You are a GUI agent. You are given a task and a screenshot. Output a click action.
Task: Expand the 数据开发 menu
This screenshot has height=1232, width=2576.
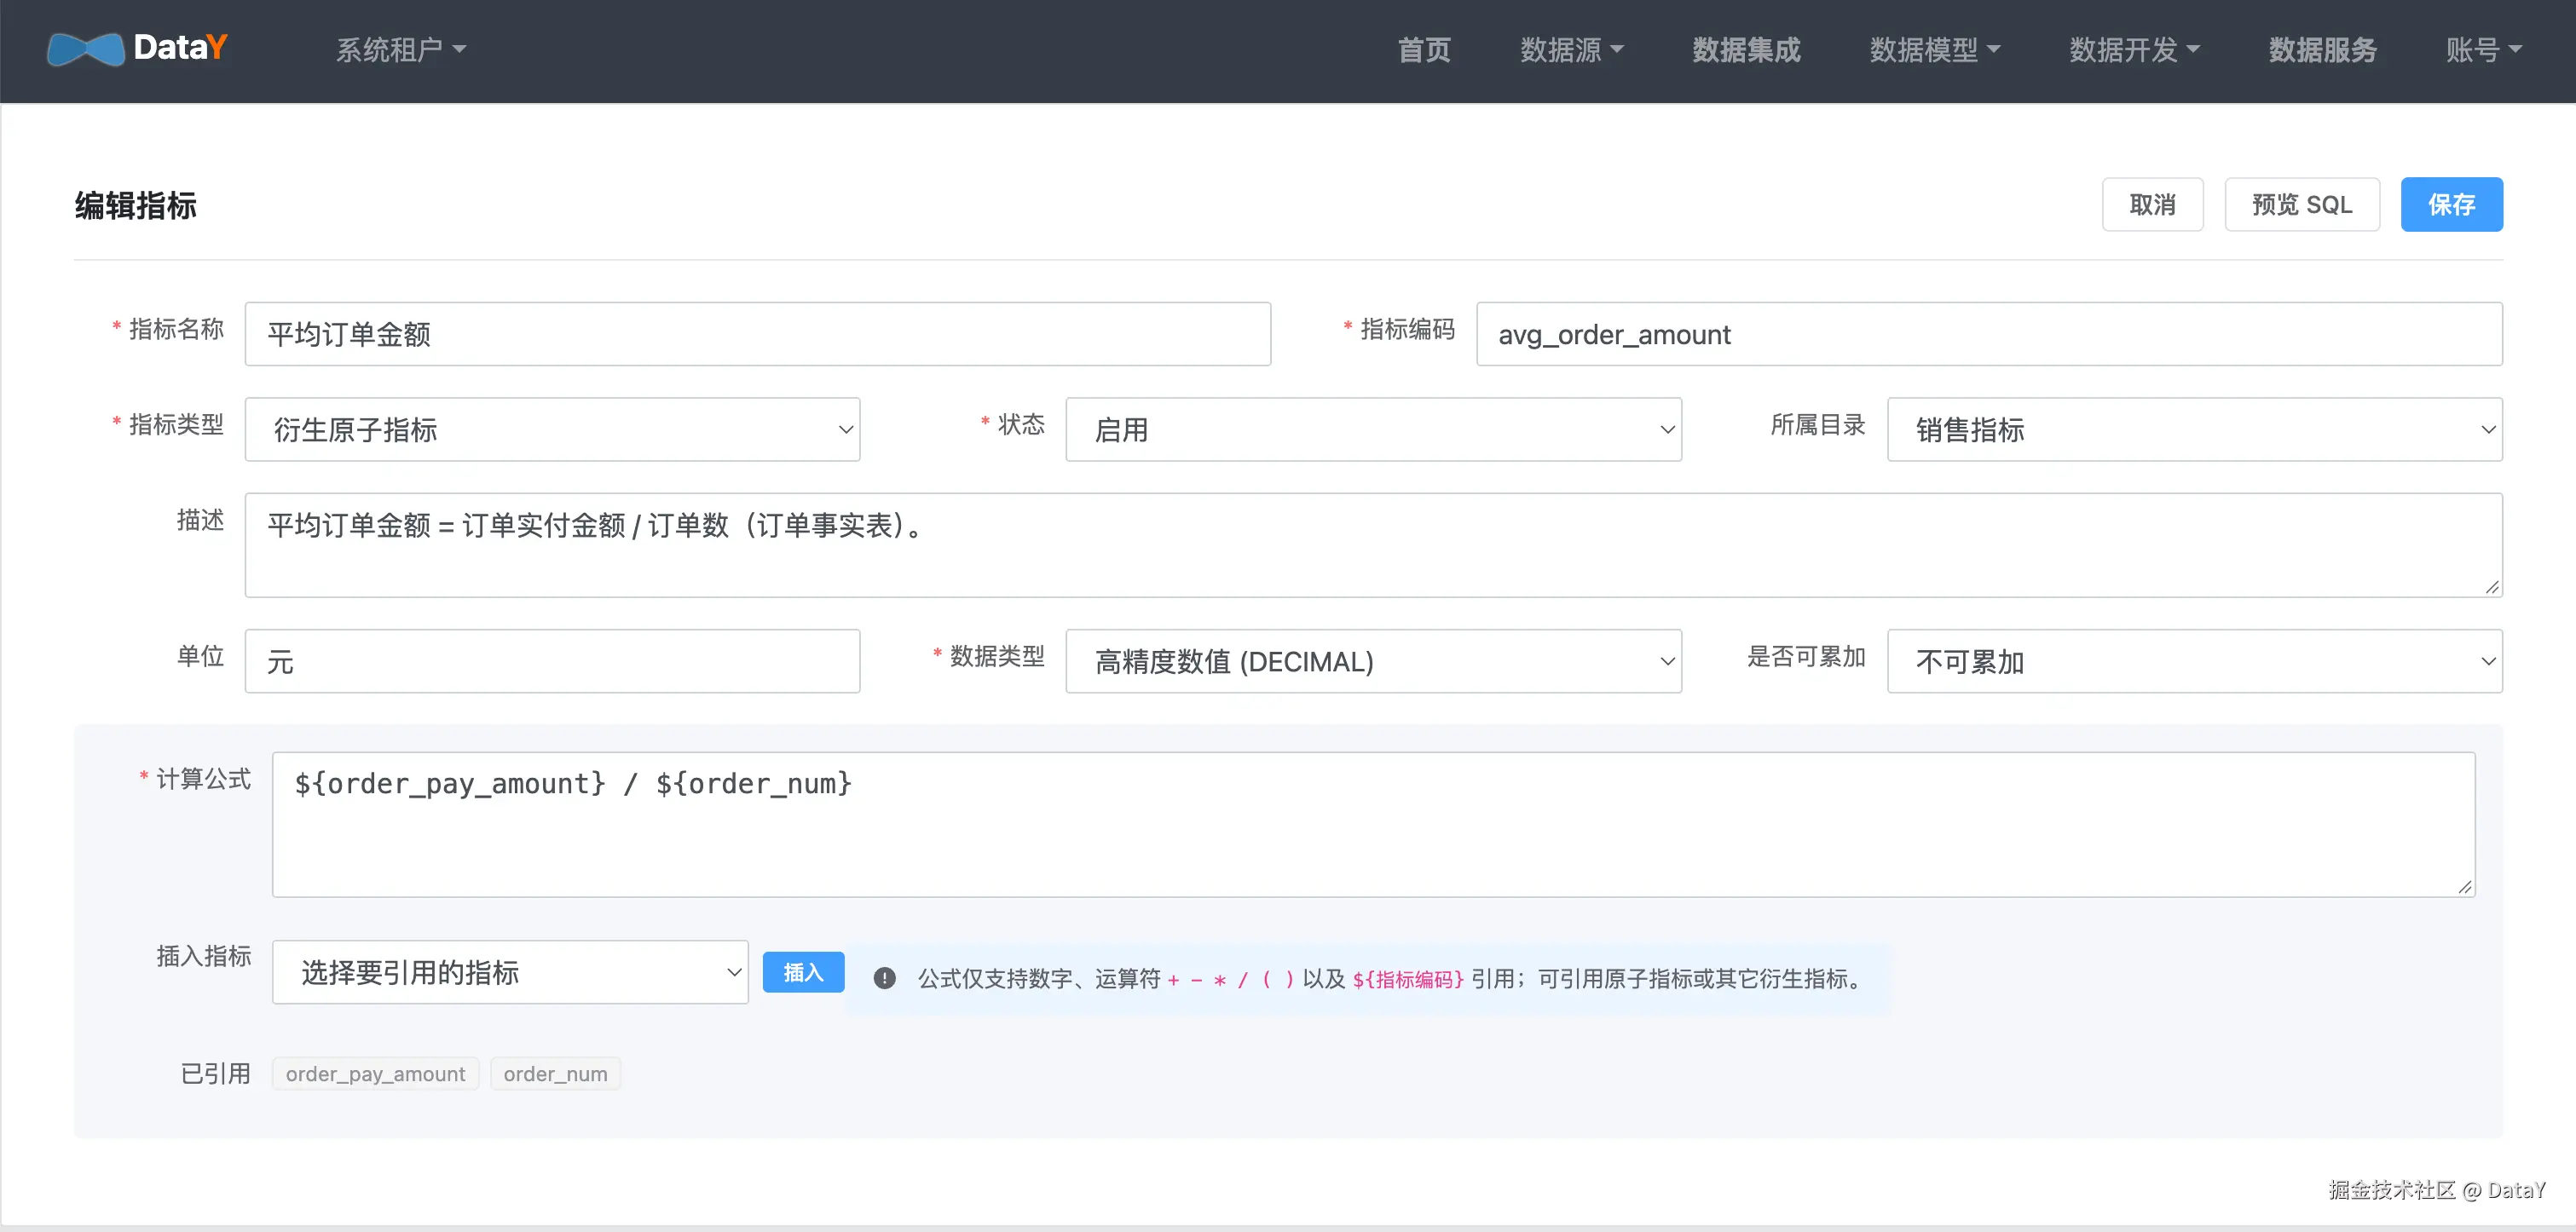[x=2134, y=49]
